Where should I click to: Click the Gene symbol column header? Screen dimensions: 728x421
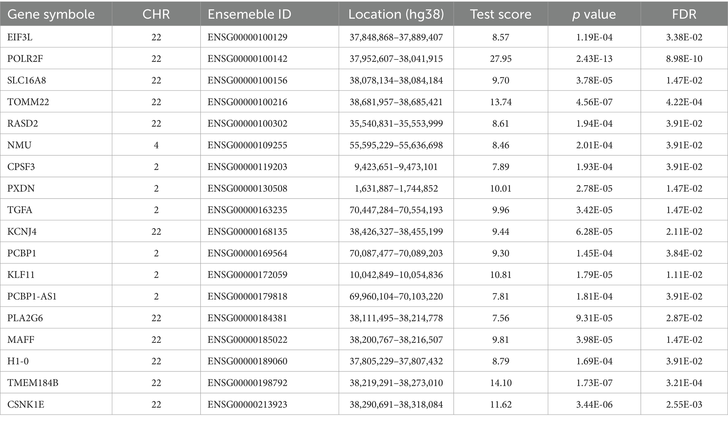[x=51, y=14]
